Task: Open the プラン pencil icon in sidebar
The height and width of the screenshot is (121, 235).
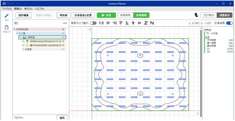Action: (x=6, y=16)
